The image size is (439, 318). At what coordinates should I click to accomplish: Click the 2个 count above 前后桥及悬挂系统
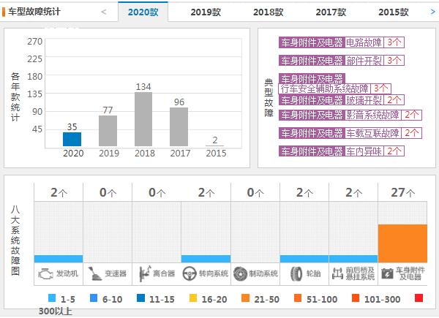tap(353, 192)
